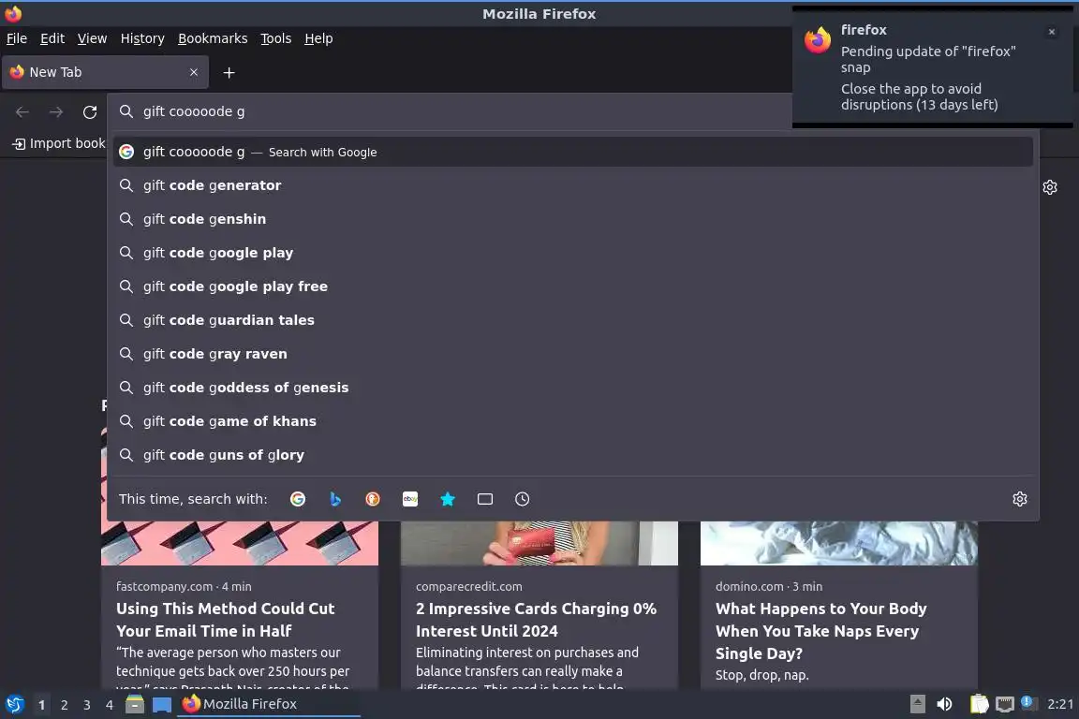Pick suggestion 'gift code google play free'
The height and width of the screenshot is (719, 1079).
pos(572,286)
